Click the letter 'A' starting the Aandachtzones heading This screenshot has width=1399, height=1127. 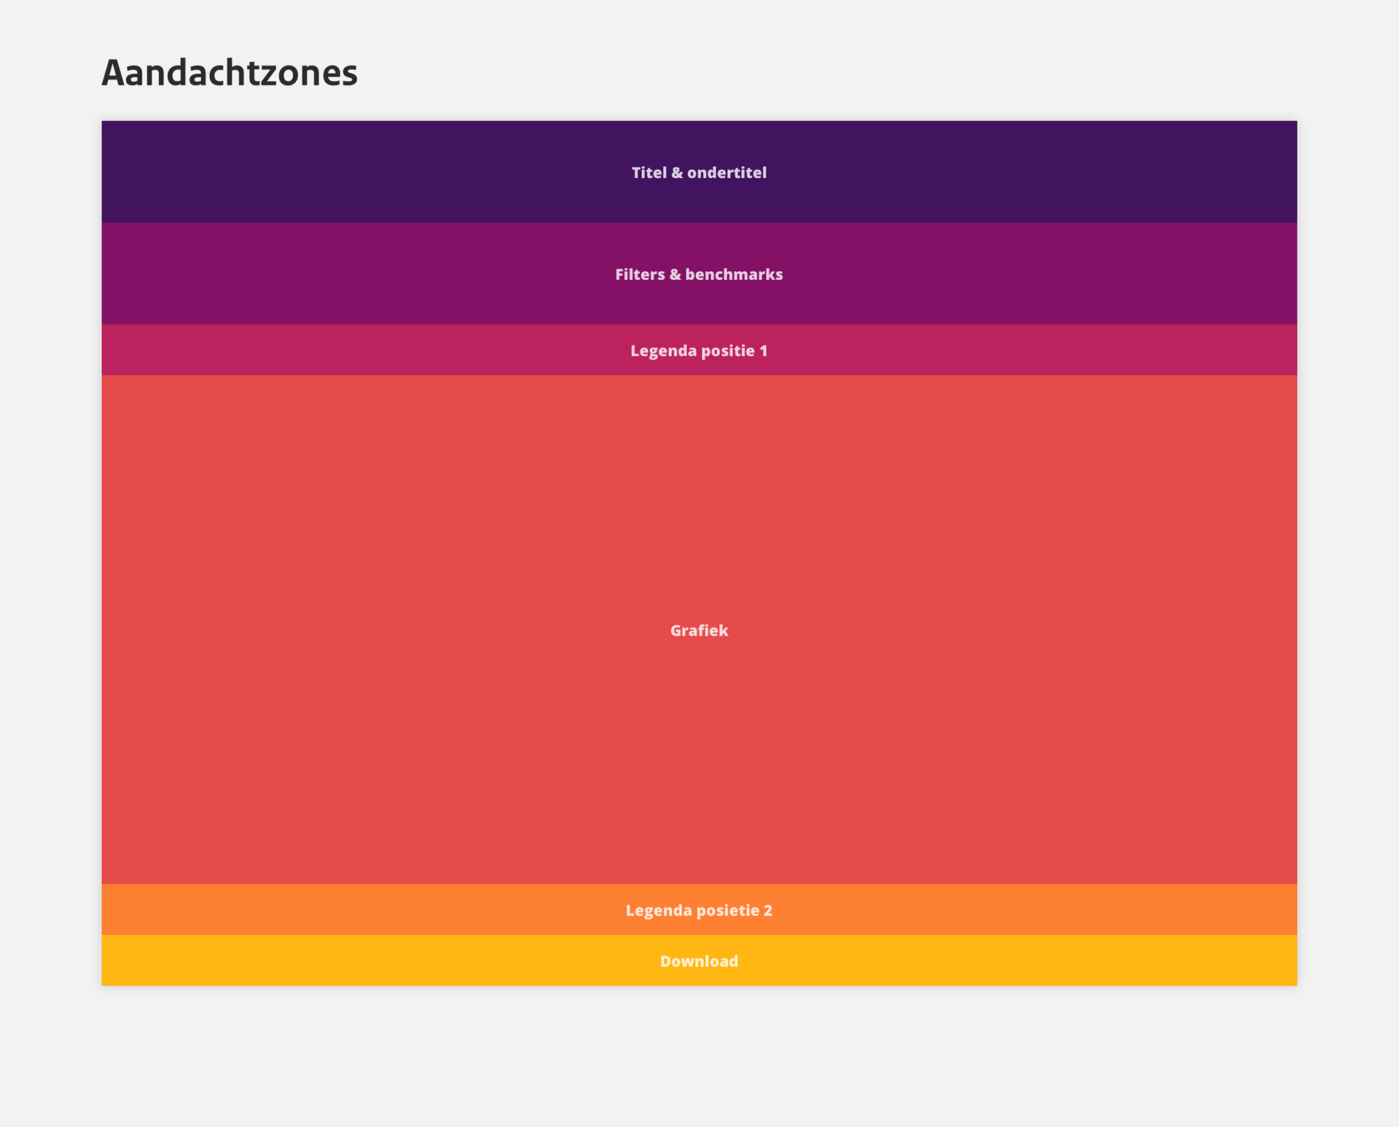(x=113, y=73)
